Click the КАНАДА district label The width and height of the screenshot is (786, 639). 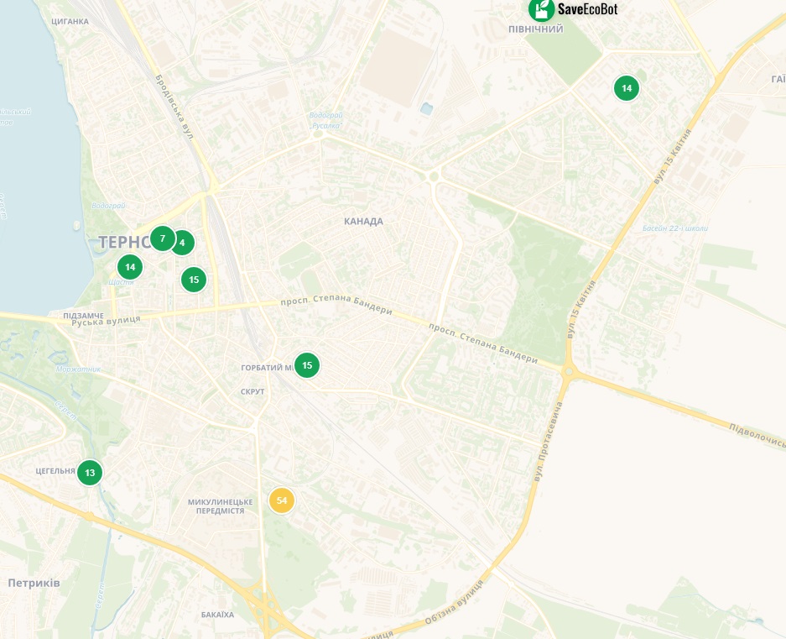[x=363, y=222]
